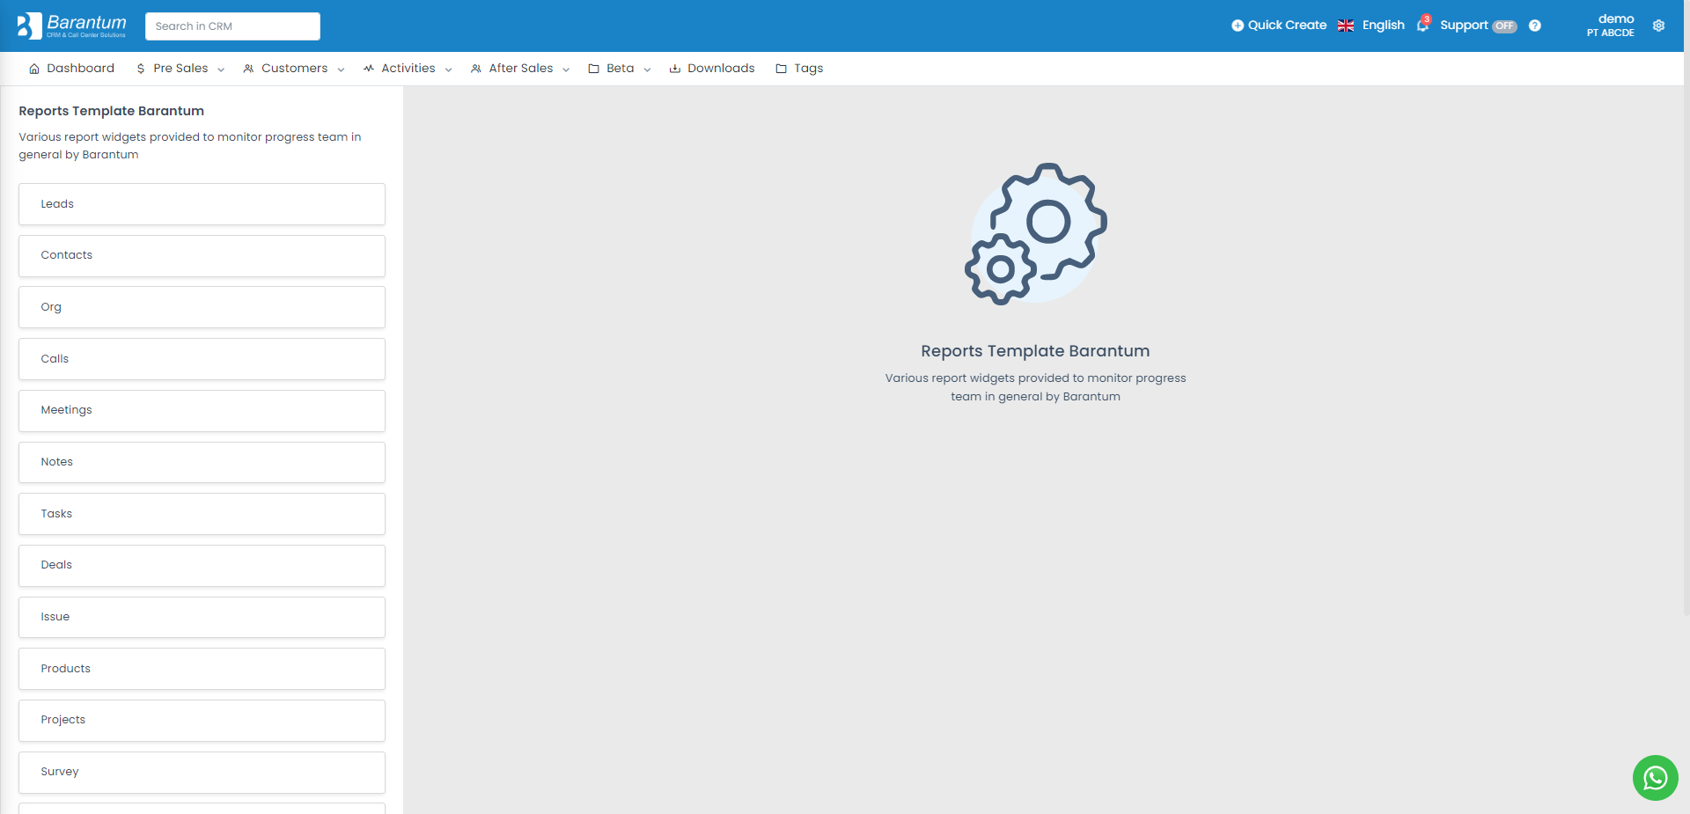1690x814 pixels.
Task: Click the Dashboard home icon
Action: (34, 69)
